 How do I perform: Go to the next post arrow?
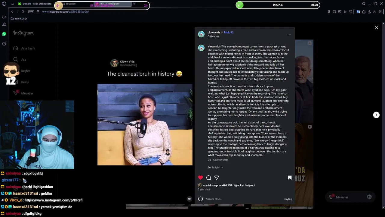(376, 115)
